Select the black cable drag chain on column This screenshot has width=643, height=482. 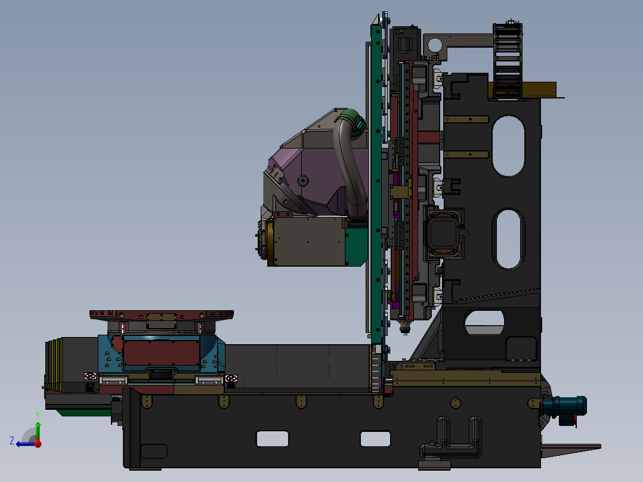[x=508, y=60]
